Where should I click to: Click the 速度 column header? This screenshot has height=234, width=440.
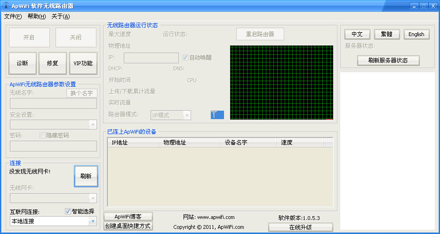pyautogui.click(x=300, y=143)
